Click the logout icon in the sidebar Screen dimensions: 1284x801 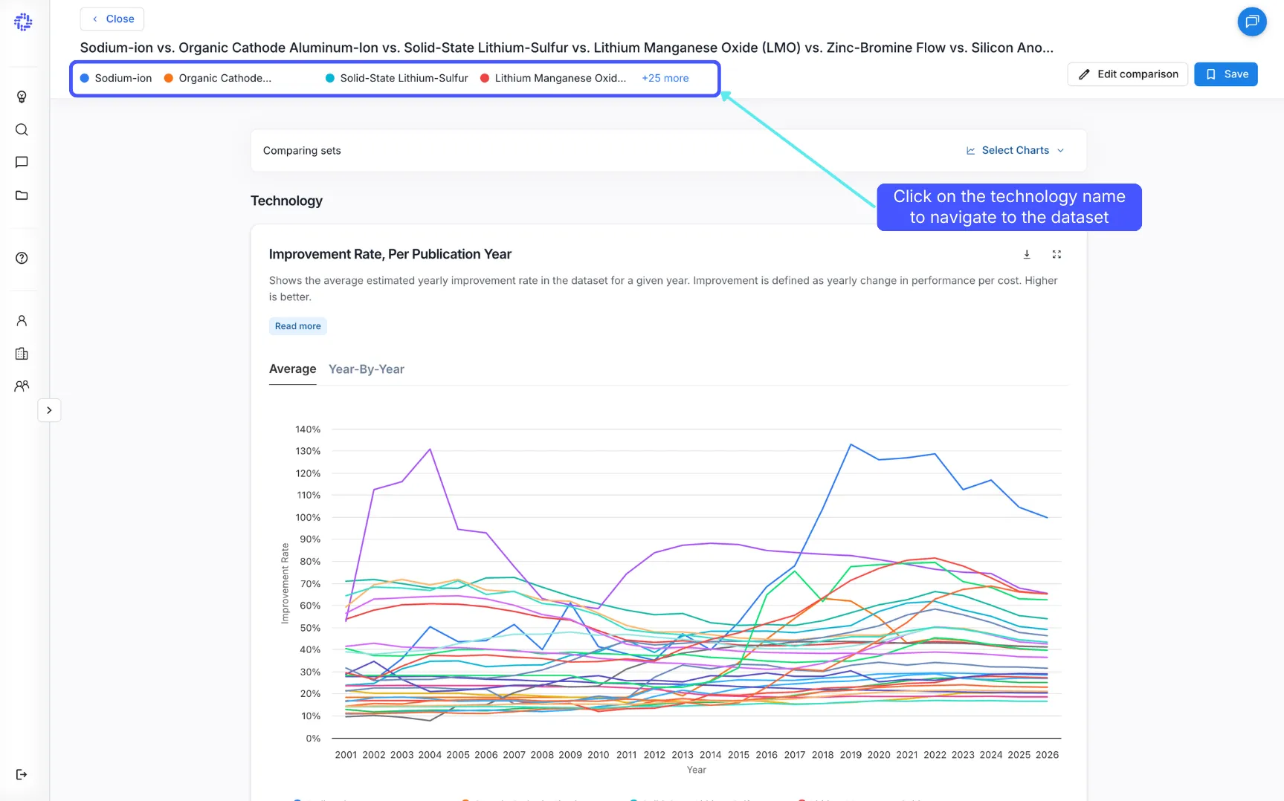tap(22, 774)
